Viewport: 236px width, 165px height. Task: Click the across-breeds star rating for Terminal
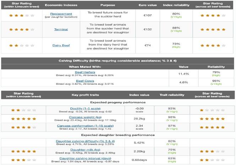click(213, 30)
